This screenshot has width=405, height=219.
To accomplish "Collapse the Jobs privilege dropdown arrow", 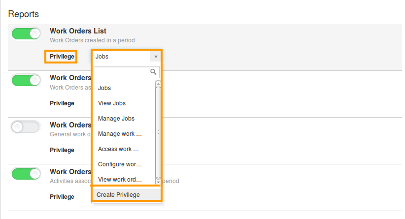I will click(156, 57).
